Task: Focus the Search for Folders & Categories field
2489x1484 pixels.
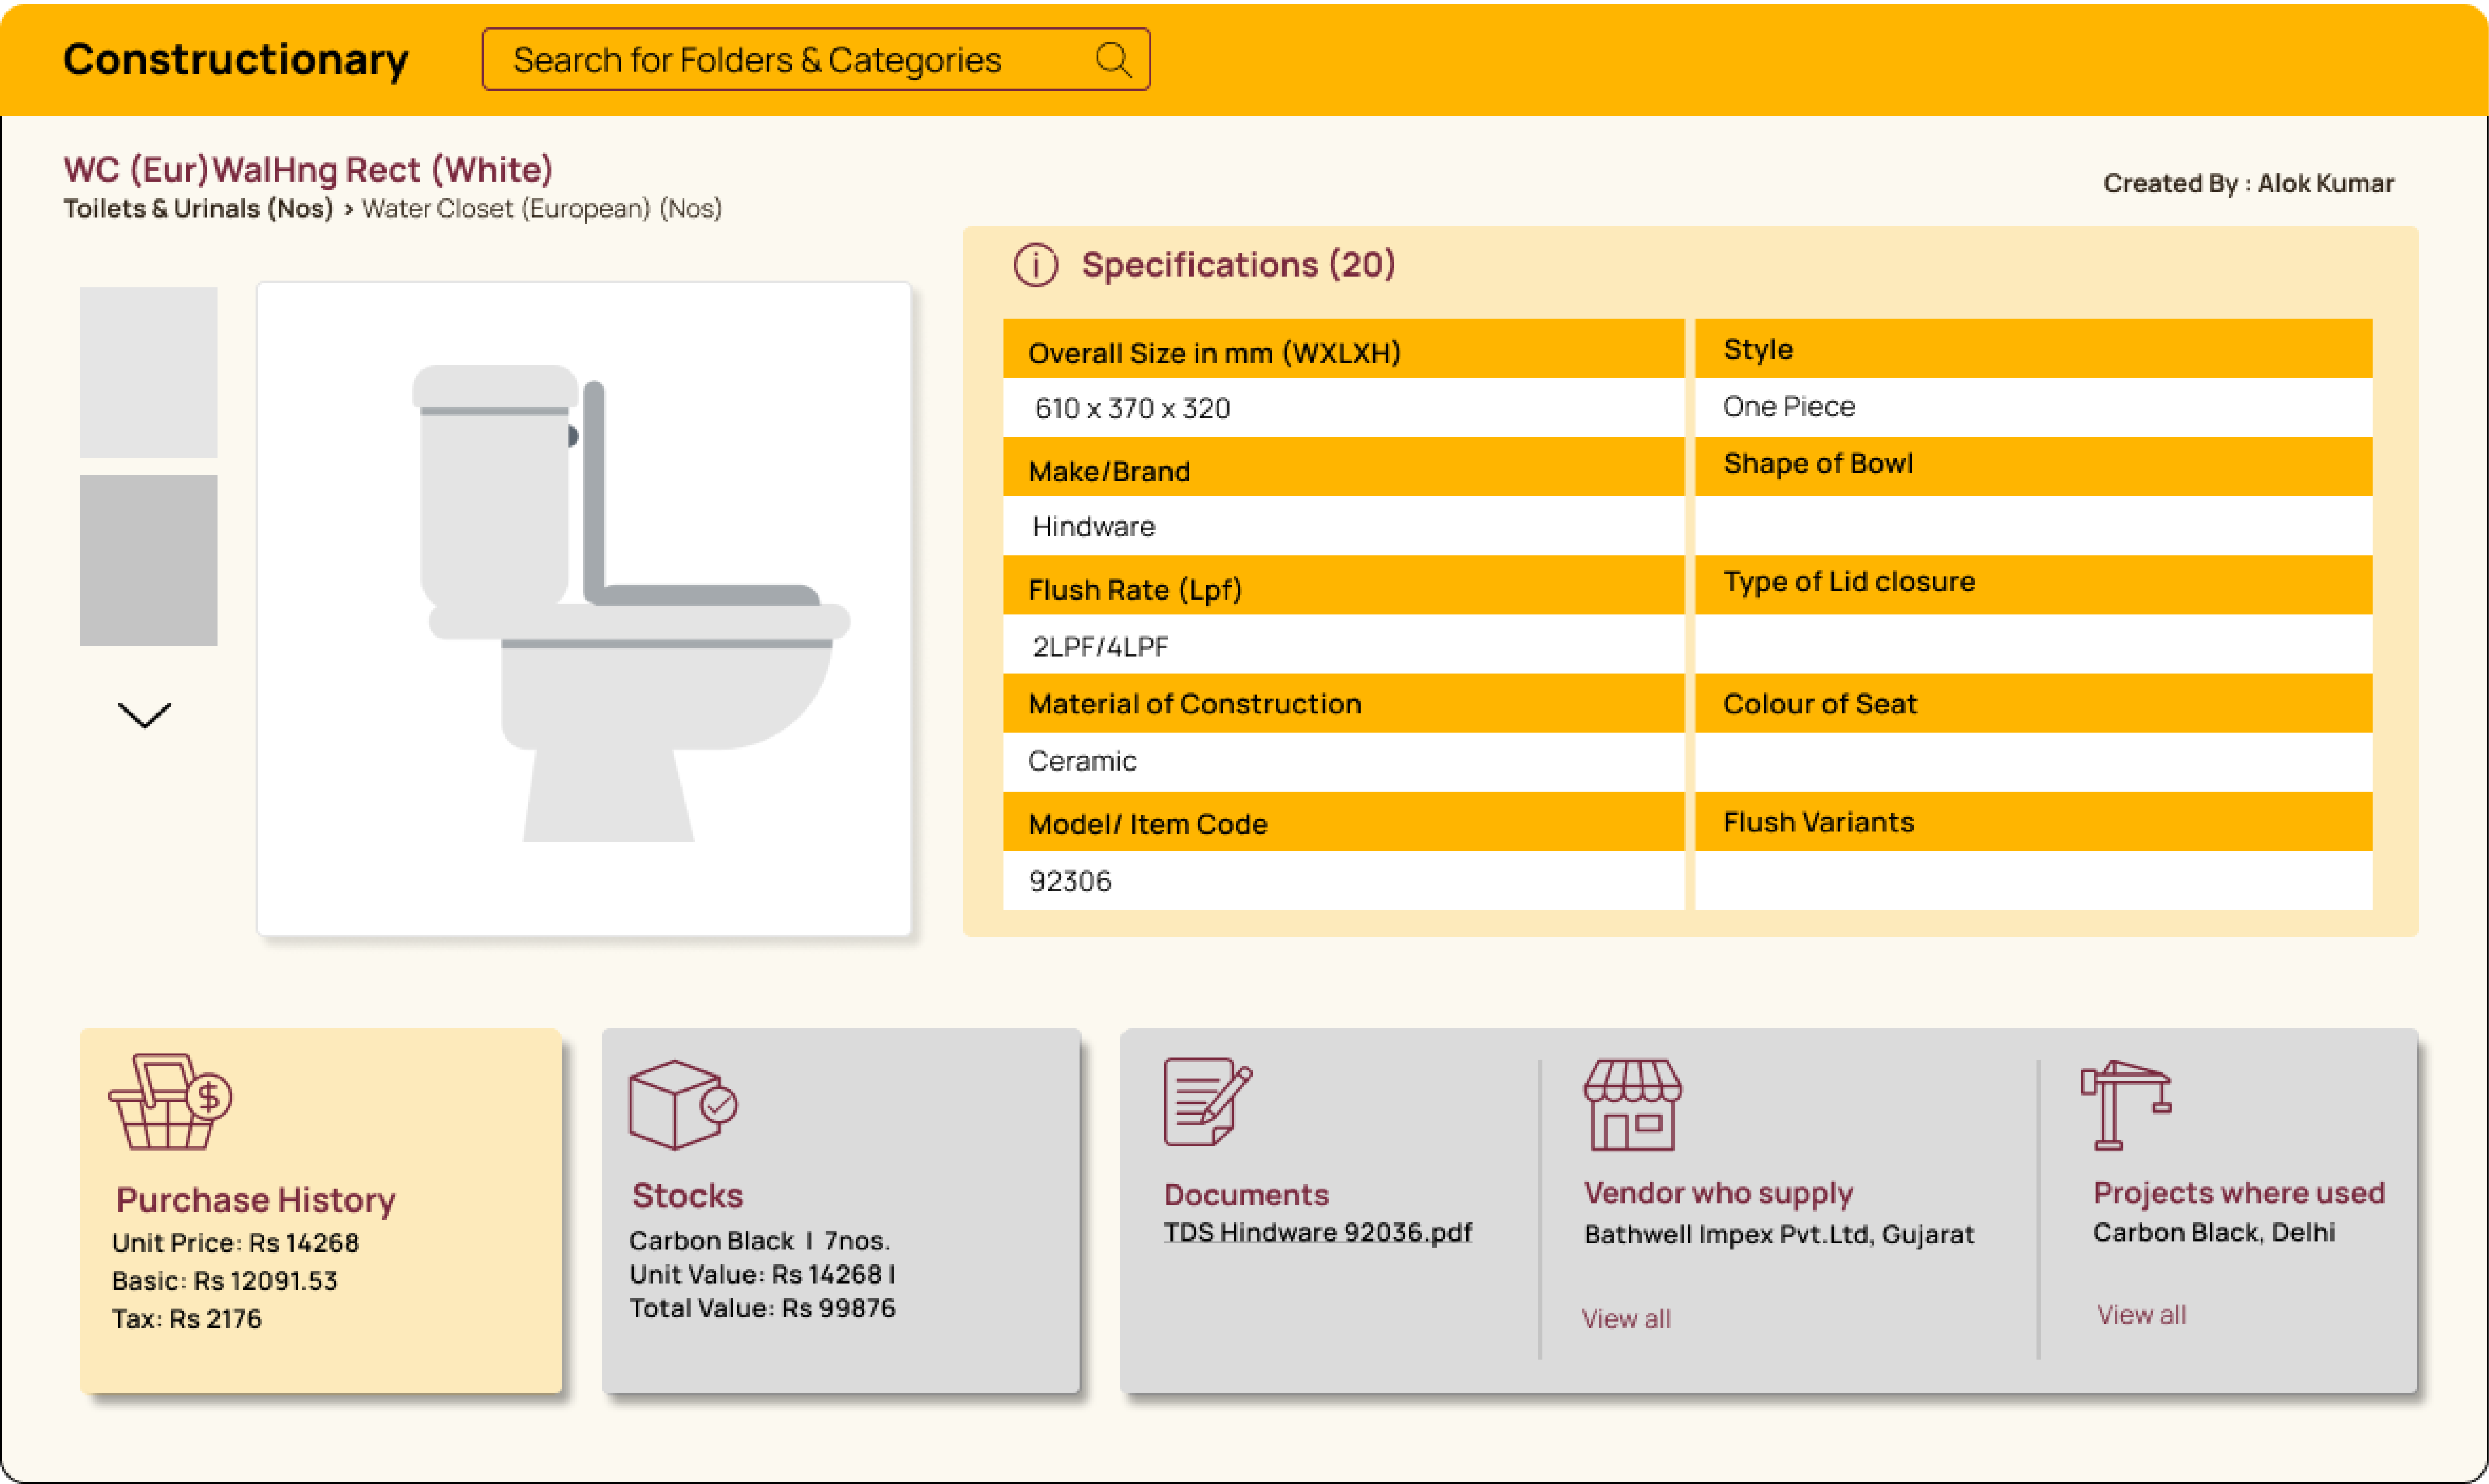Action: pos(816,60)
